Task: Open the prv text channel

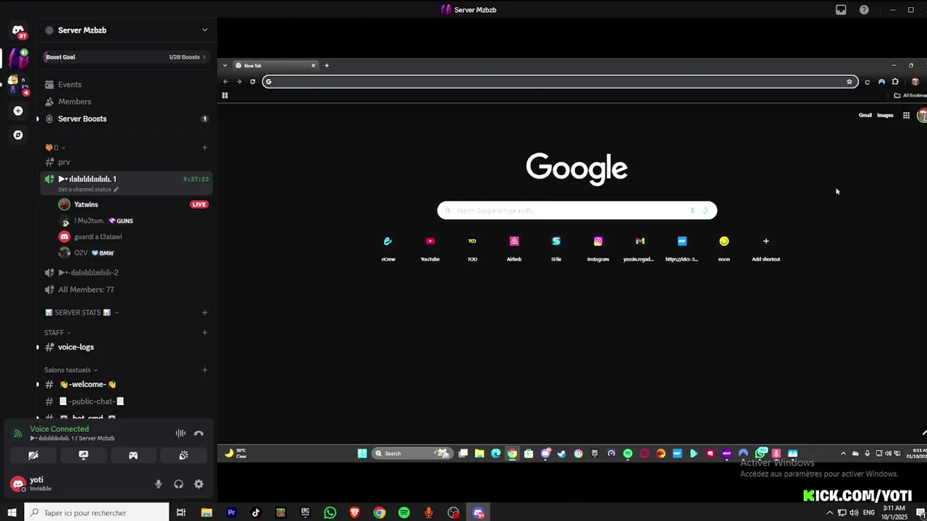Action: click(127, 162)
